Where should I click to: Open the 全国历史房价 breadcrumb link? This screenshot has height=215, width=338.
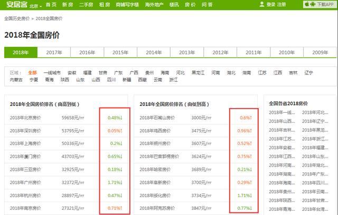[17, 18]
